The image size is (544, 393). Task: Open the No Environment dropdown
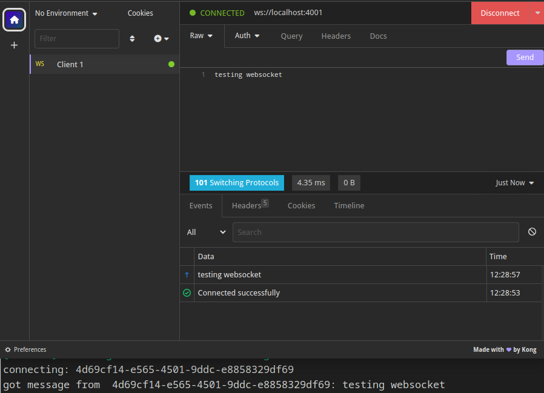64,13
